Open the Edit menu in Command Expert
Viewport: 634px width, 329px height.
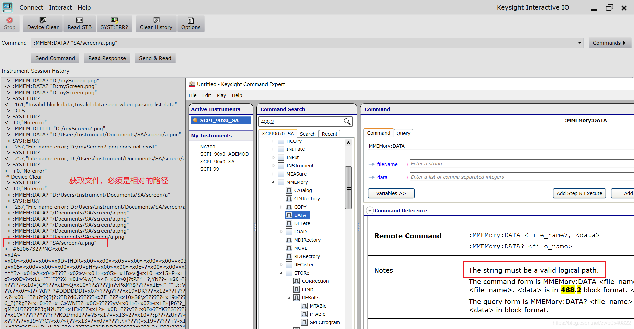coord(207,95)
